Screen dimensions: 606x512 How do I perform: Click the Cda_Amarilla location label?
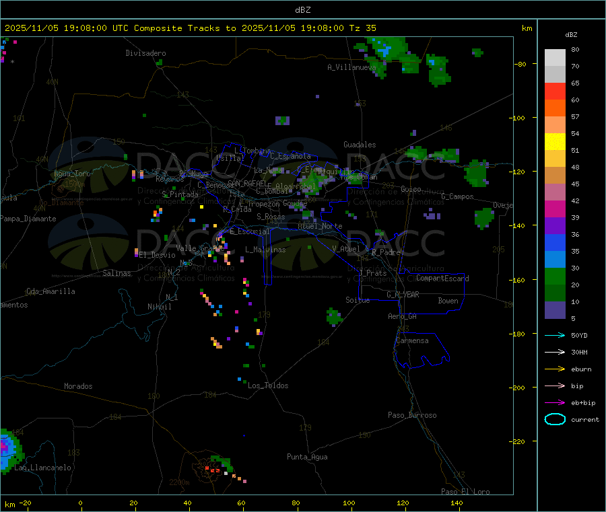pos(51,291)
